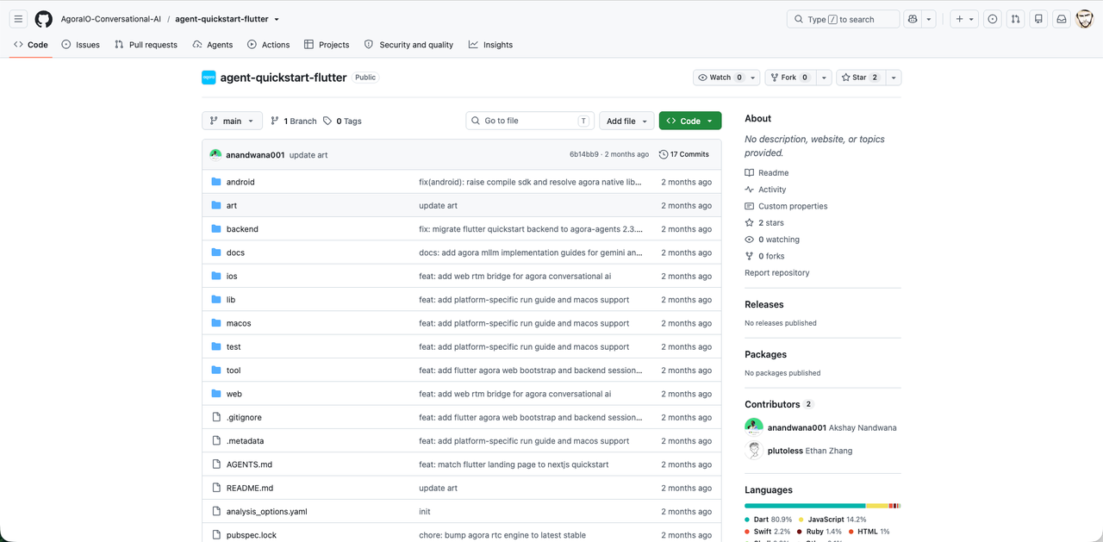Screen dimensions: 1103x542
Task: Click the macos folder icon
Action: click(216, 323)
